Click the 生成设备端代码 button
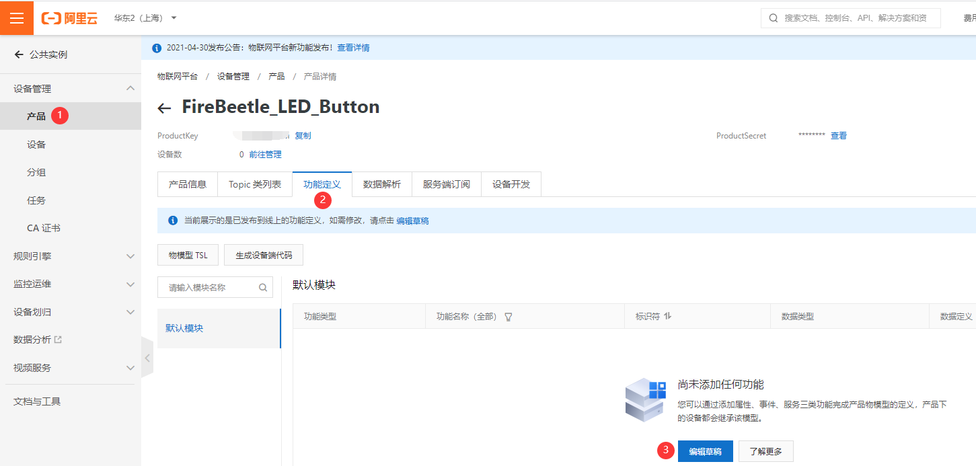This screenshot has width=976, height=466. (x=264, y=256)
